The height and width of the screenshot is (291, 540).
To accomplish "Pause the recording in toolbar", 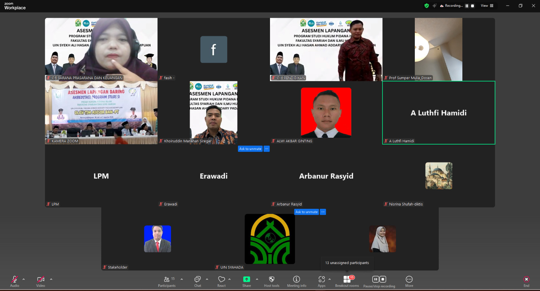I will click(376, 279).
